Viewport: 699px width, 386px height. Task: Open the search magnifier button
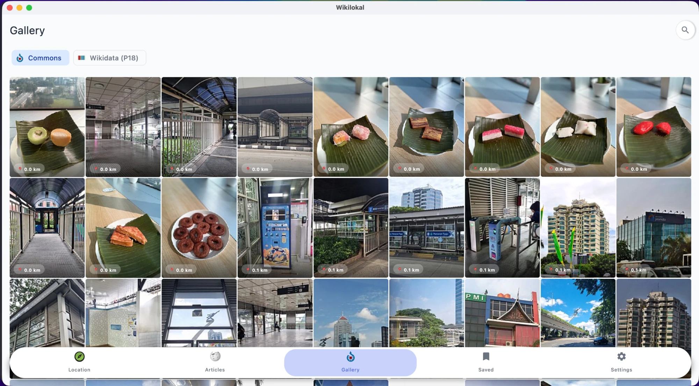685,30
